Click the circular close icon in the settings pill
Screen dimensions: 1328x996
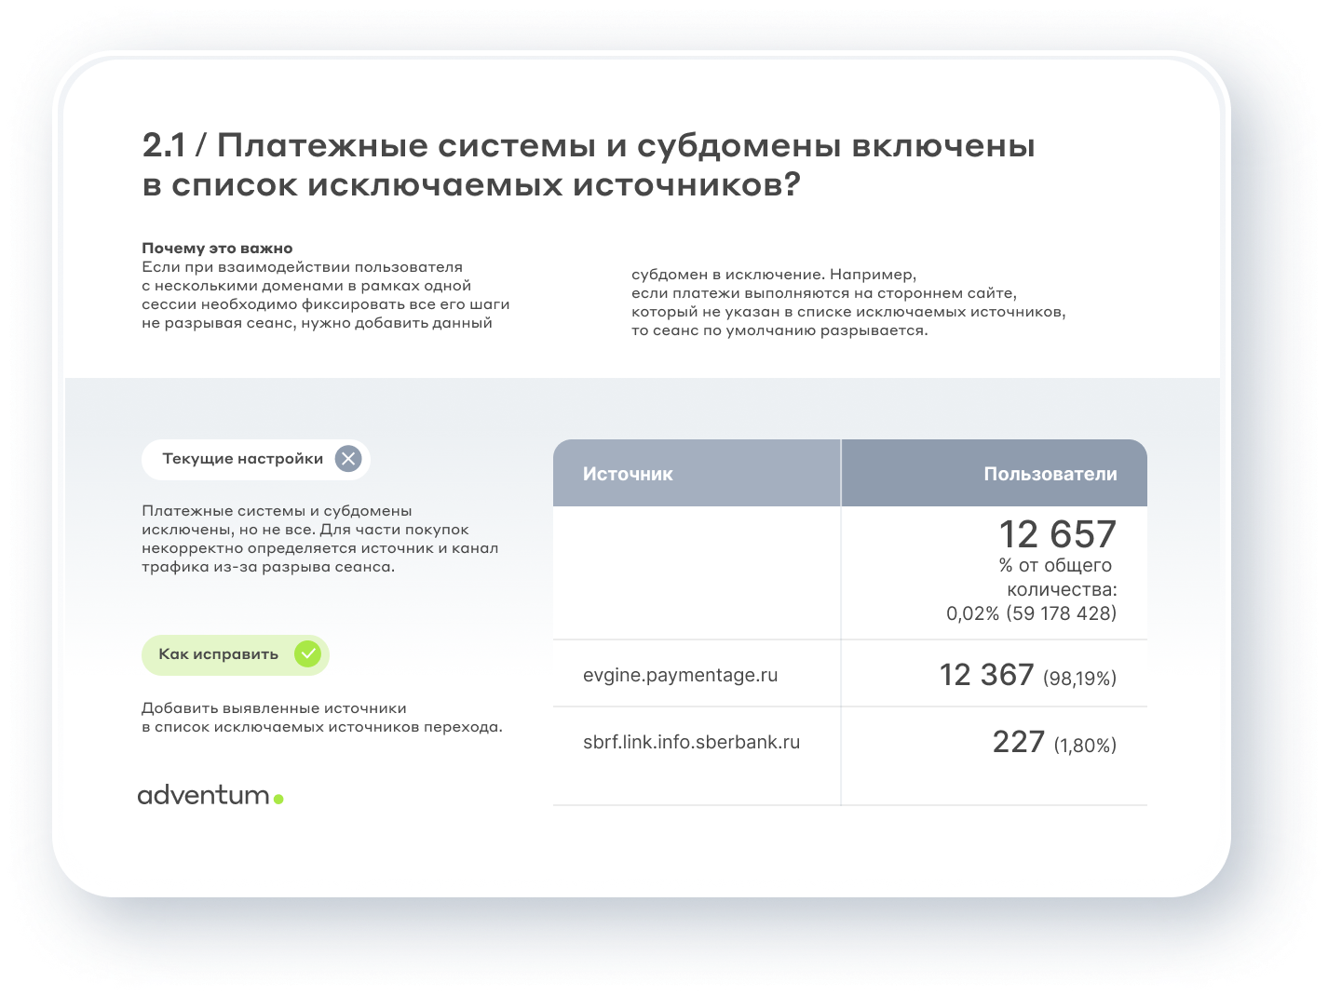346,458
